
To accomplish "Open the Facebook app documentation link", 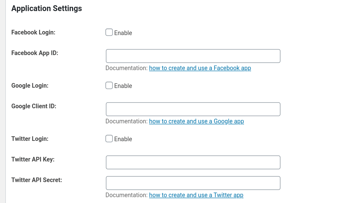I will (200, 68).
